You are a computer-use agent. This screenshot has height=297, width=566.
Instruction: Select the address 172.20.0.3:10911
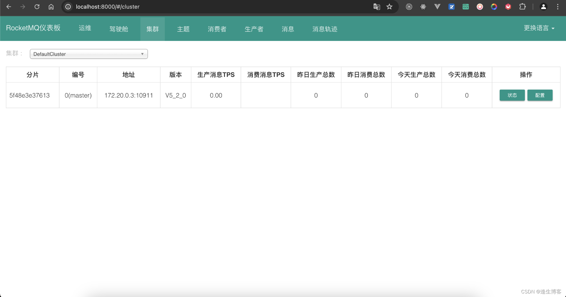[129, 95]
